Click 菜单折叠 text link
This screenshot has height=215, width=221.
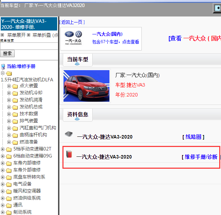[42, 35]
